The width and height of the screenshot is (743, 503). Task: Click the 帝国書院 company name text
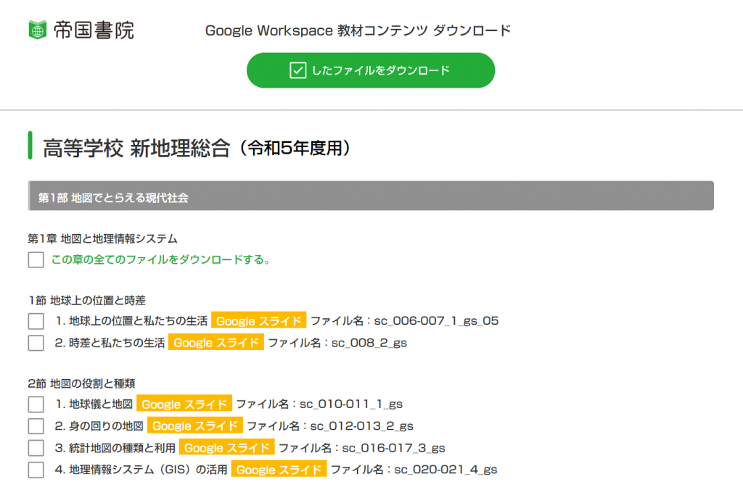coord(94,30)
